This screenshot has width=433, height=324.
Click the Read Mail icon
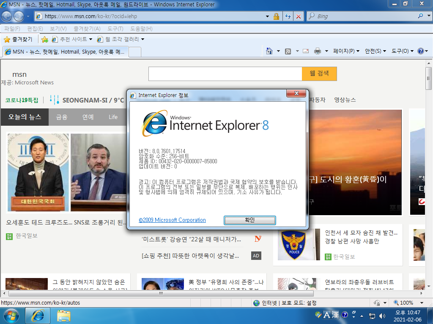click(306, 51)
